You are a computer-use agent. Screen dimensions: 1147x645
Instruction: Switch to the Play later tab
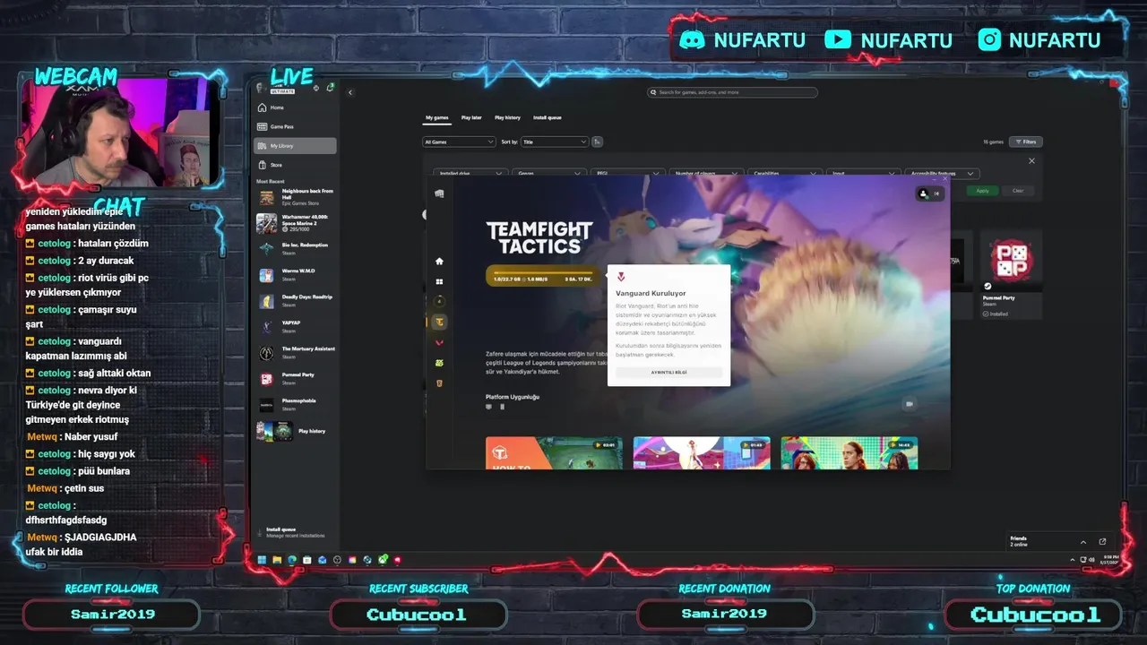471,117
